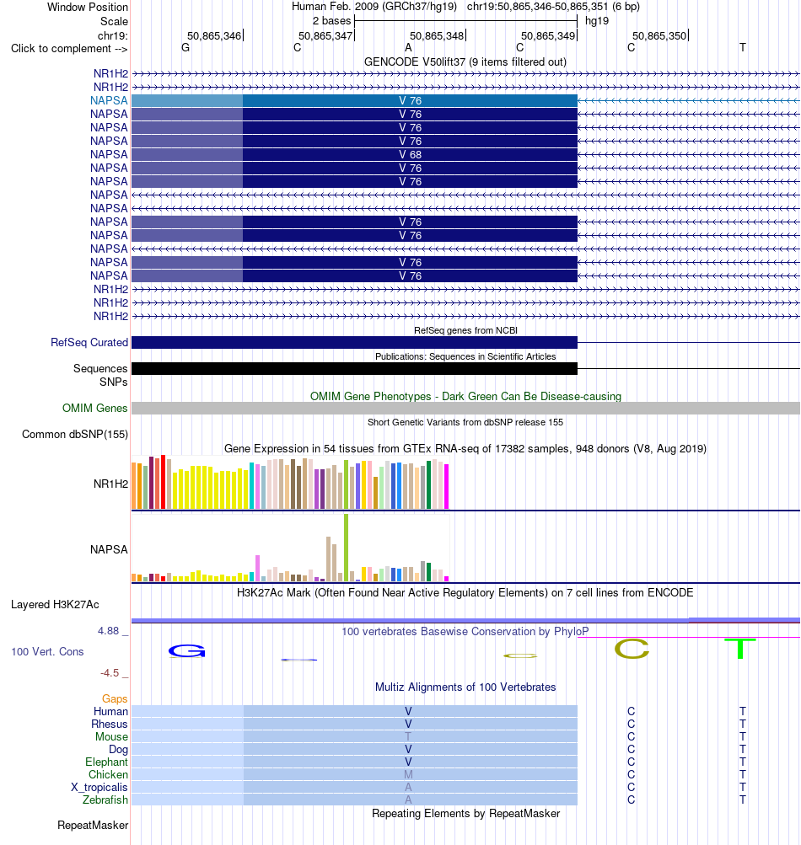The image size is (801, 845).
Task: Click the Layered H3K27Ac label
Action: (x=55, y=605)
